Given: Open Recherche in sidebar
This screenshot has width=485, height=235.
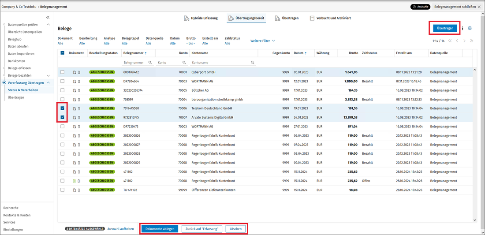Looking at the screenshot, I should coord(11,208).
